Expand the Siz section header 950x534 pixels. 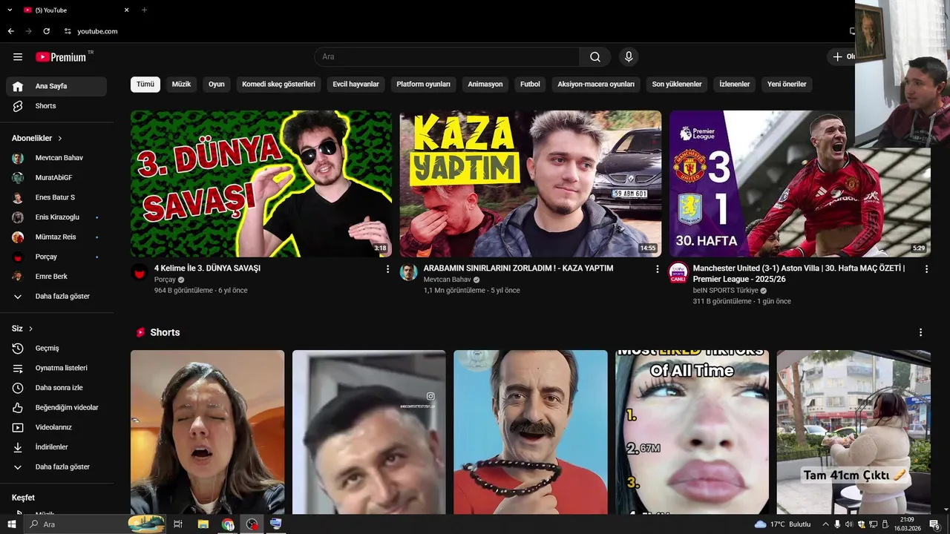[x=22, y=329]
